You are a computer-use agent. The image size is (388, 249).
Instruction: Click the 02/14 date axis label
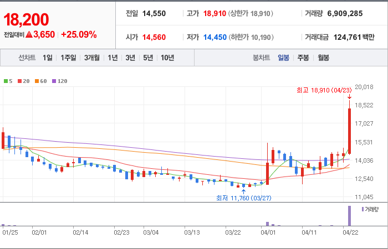[x=80, y=232]
